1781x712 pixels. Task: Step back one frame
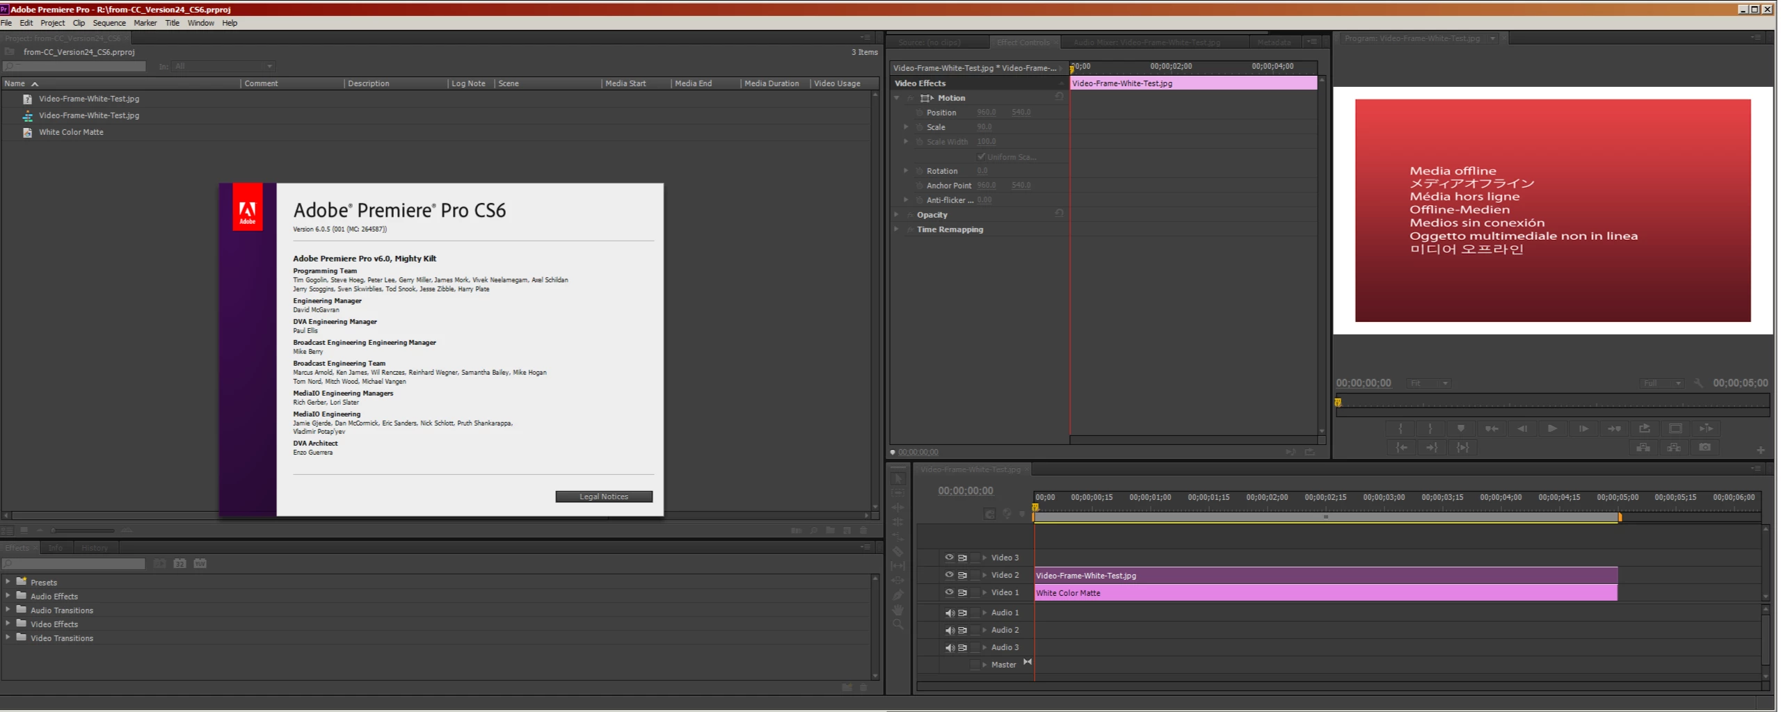point(1522,428)
